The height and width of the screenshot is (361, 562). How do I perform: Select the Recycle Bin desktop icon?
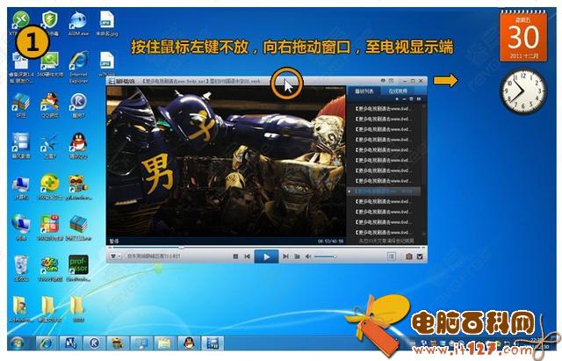point(21,268)
